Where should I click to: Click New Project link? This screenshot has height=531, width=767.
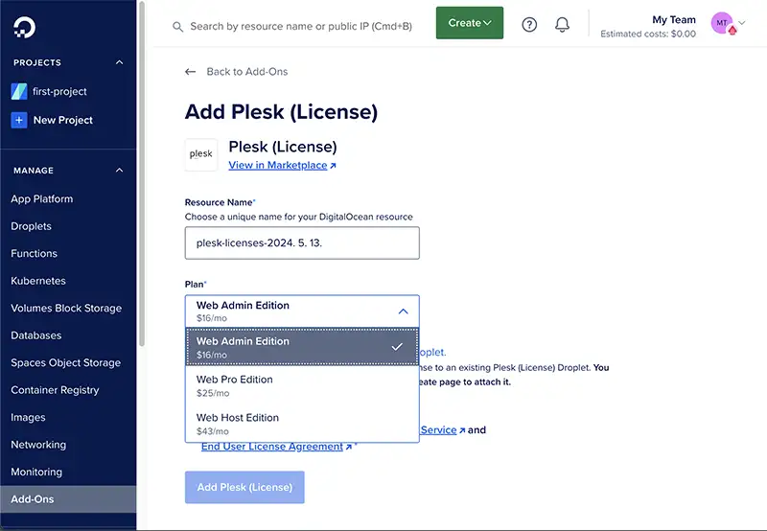point(63,120)
